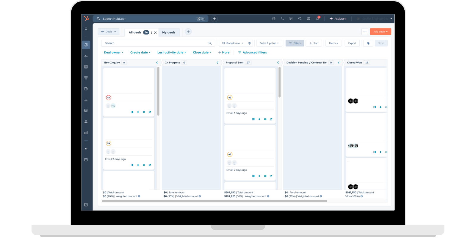The width and height of the screenshot is (476, 238).
Task: Open the three-dot actions menu near Add deals
Action: point(365,32)
